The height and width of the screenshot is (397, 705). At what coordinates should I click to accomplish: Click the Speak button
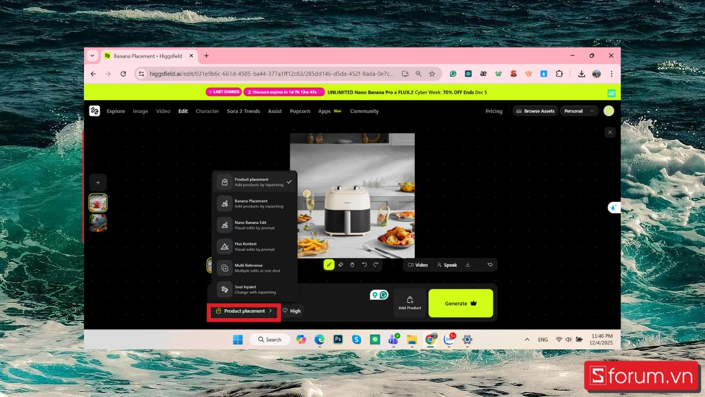click(x=446, y=265)
